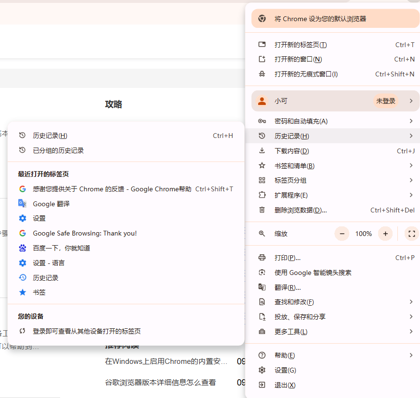
Task: Expand 标签页分组 submenu arrow
Action: coord(411,180)
